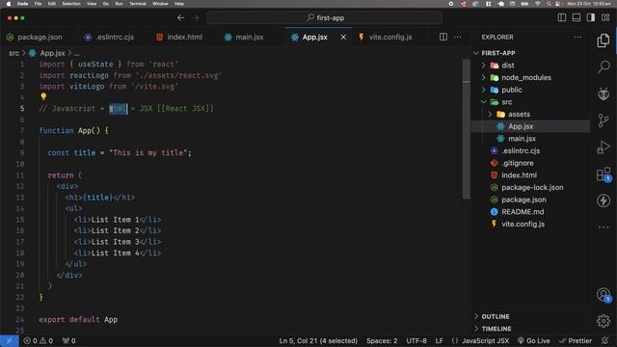The height and width of the screenshot is (347, 617).
Task: Open the Copilot chat icon in the activity bar
Action: 604,94
